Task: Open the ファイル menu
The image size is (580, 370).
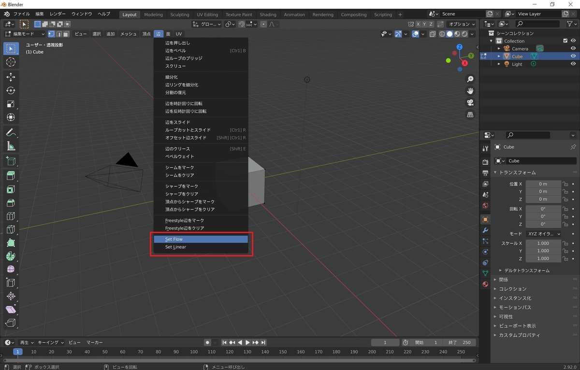Action: pyautogui.click(x=21, y=14)
